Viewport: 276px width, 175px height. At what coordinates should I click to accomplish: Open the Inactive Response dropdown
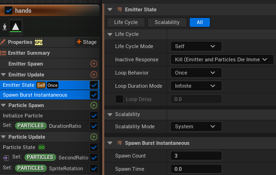222,59
